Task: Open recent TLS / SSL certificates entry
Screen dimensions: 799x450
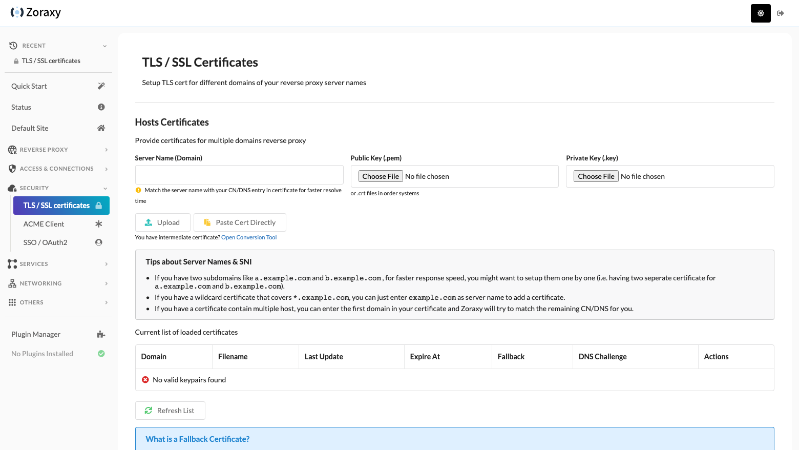Action: (47, 60)
